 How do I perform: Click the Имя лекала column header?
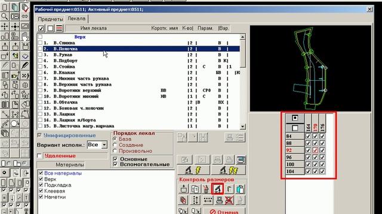click(x=93, y=28)
